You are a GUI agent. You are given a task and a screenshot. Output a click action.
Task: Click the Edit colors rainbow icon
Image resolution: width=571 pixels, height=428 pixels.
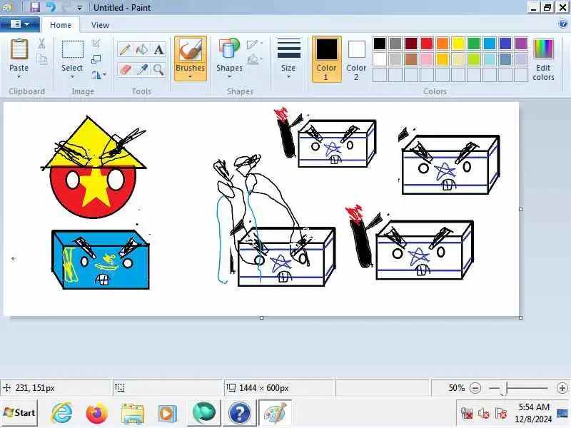(x=543, y=49)
